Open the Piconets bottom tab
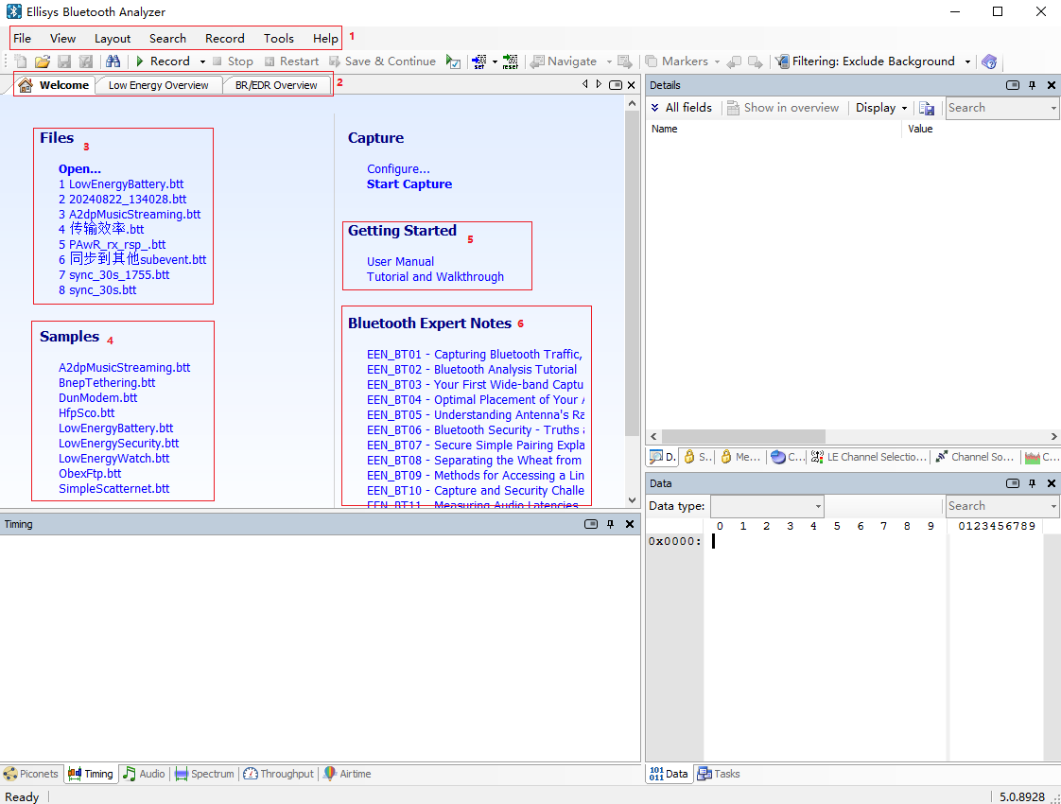 coord(31,774)
